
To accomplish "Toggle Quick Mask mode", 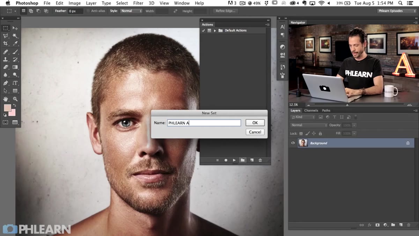I will point(6,123).
